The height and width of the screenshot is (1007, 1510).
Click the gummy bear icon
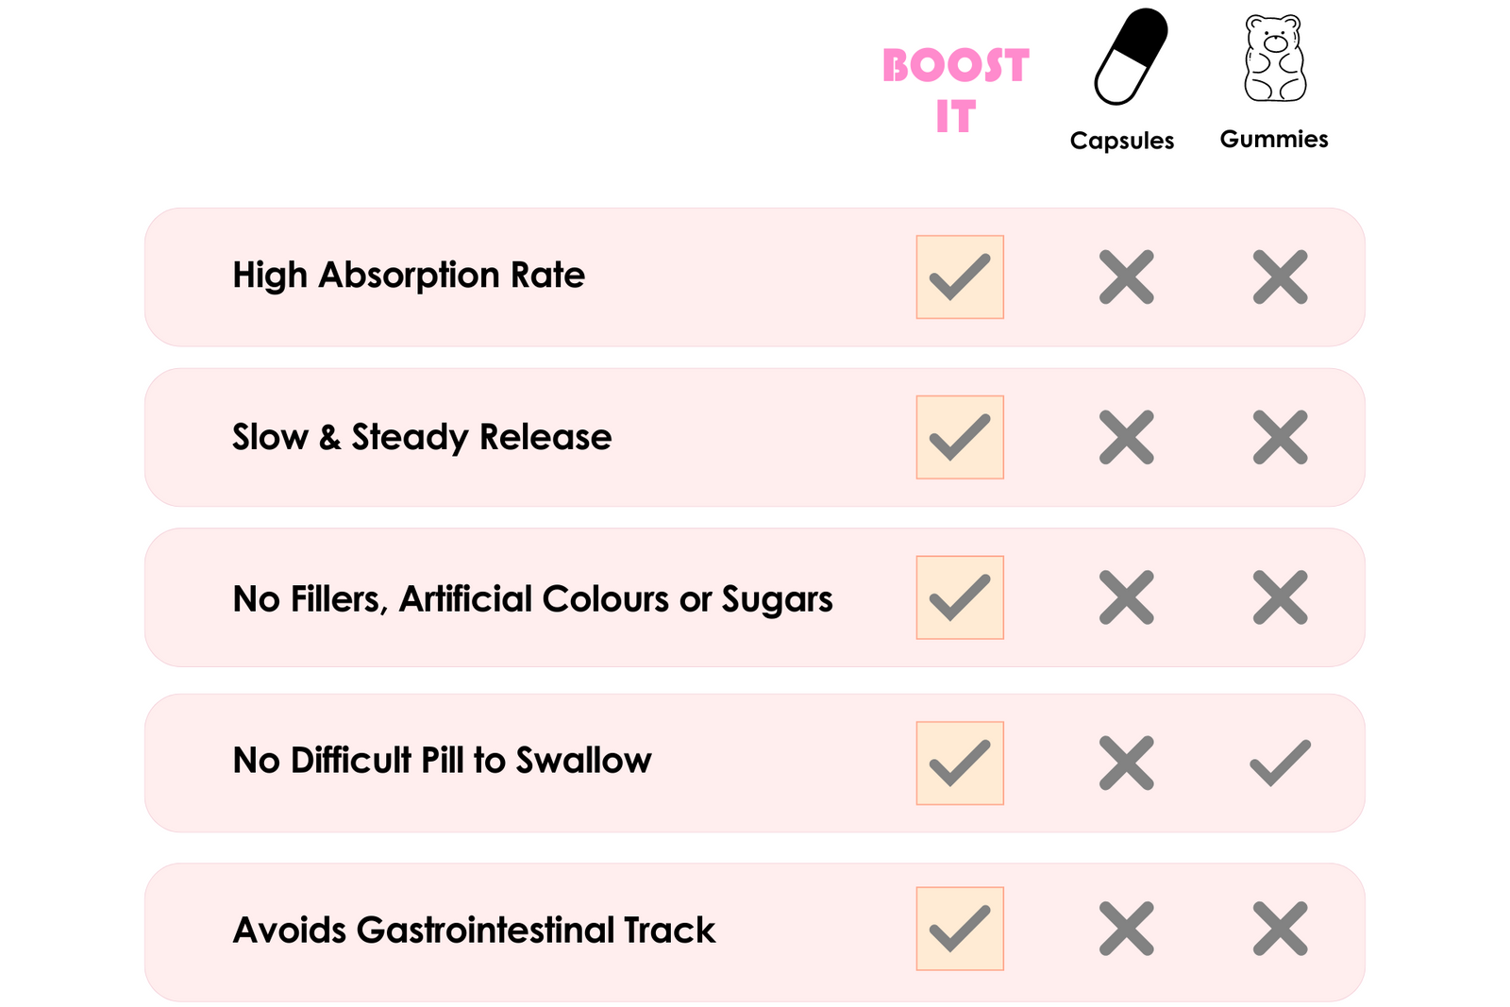click(1275, 59)
